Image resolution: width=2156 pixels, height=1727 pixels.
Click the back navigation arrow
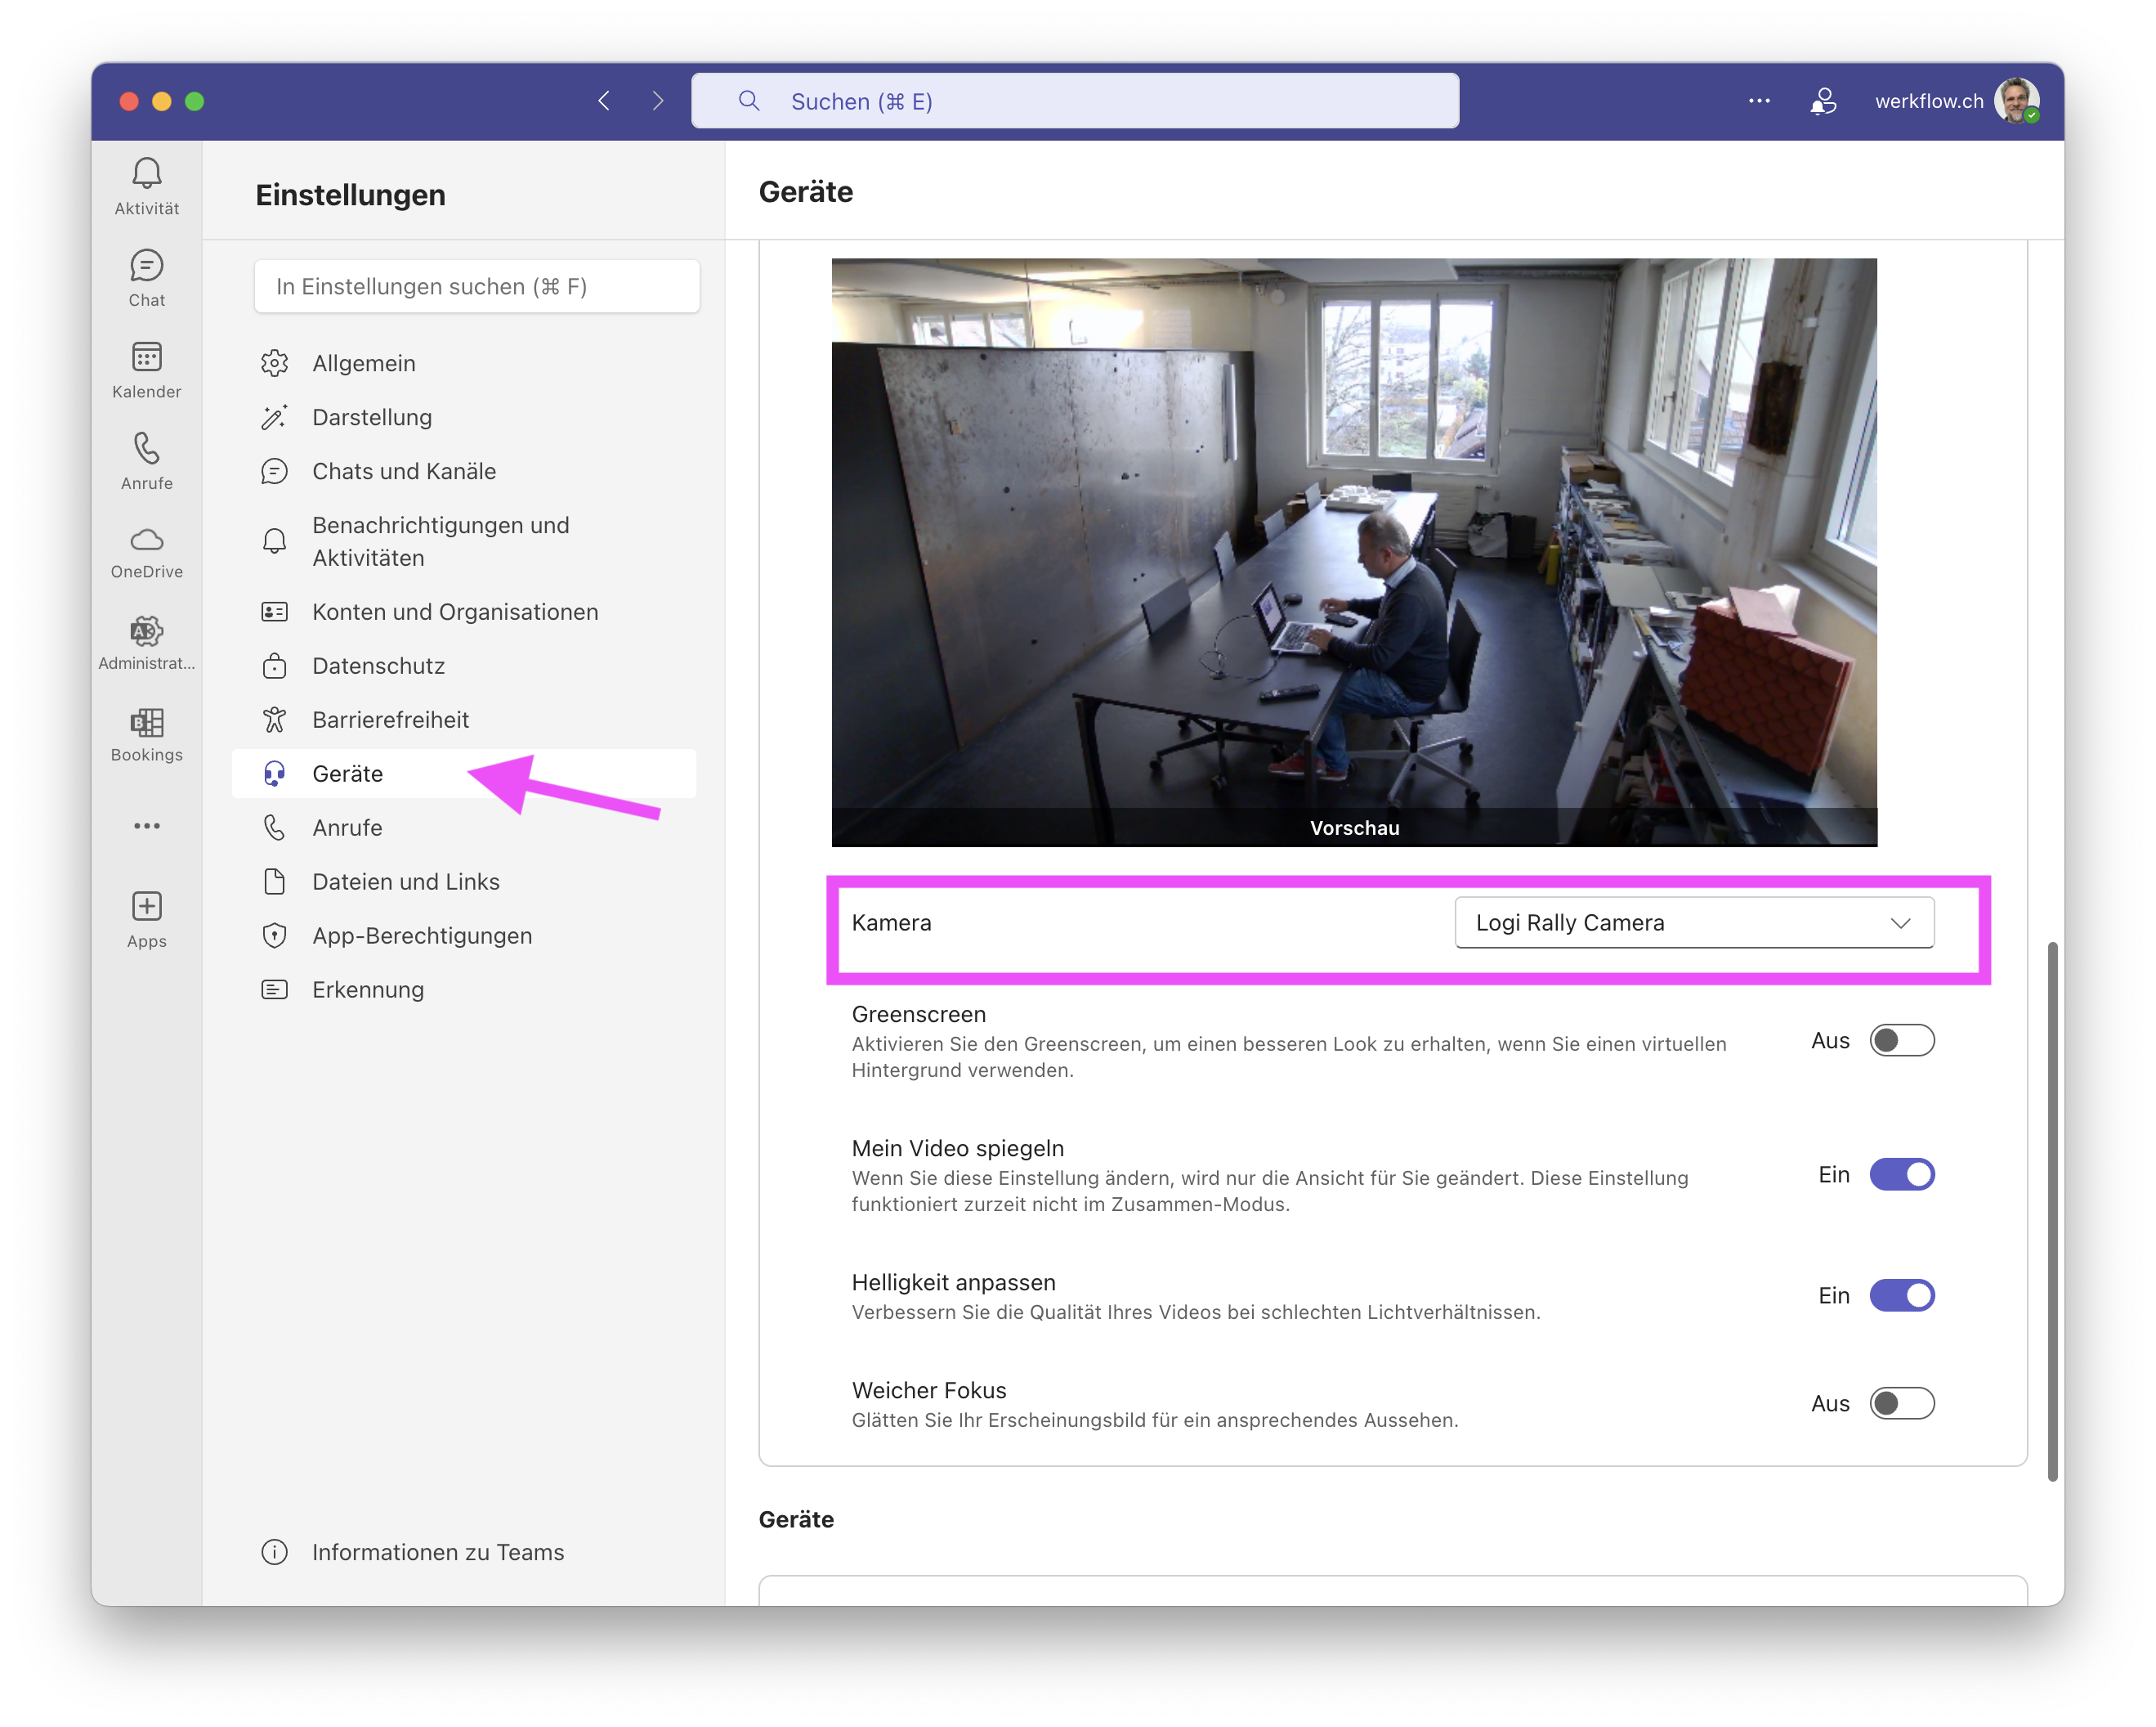604,101
